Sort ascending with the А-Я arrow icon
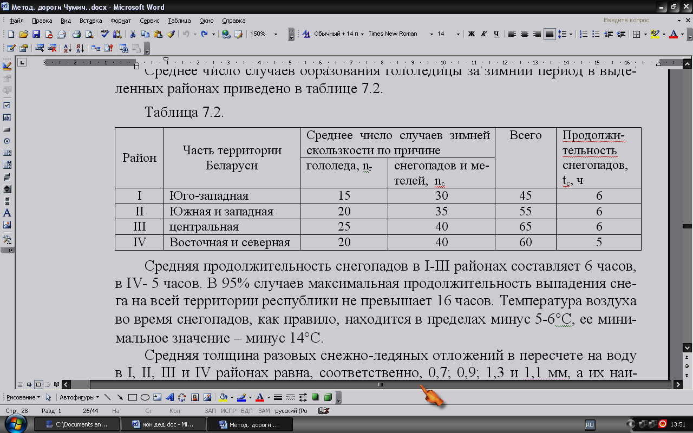 coord(68,48)
